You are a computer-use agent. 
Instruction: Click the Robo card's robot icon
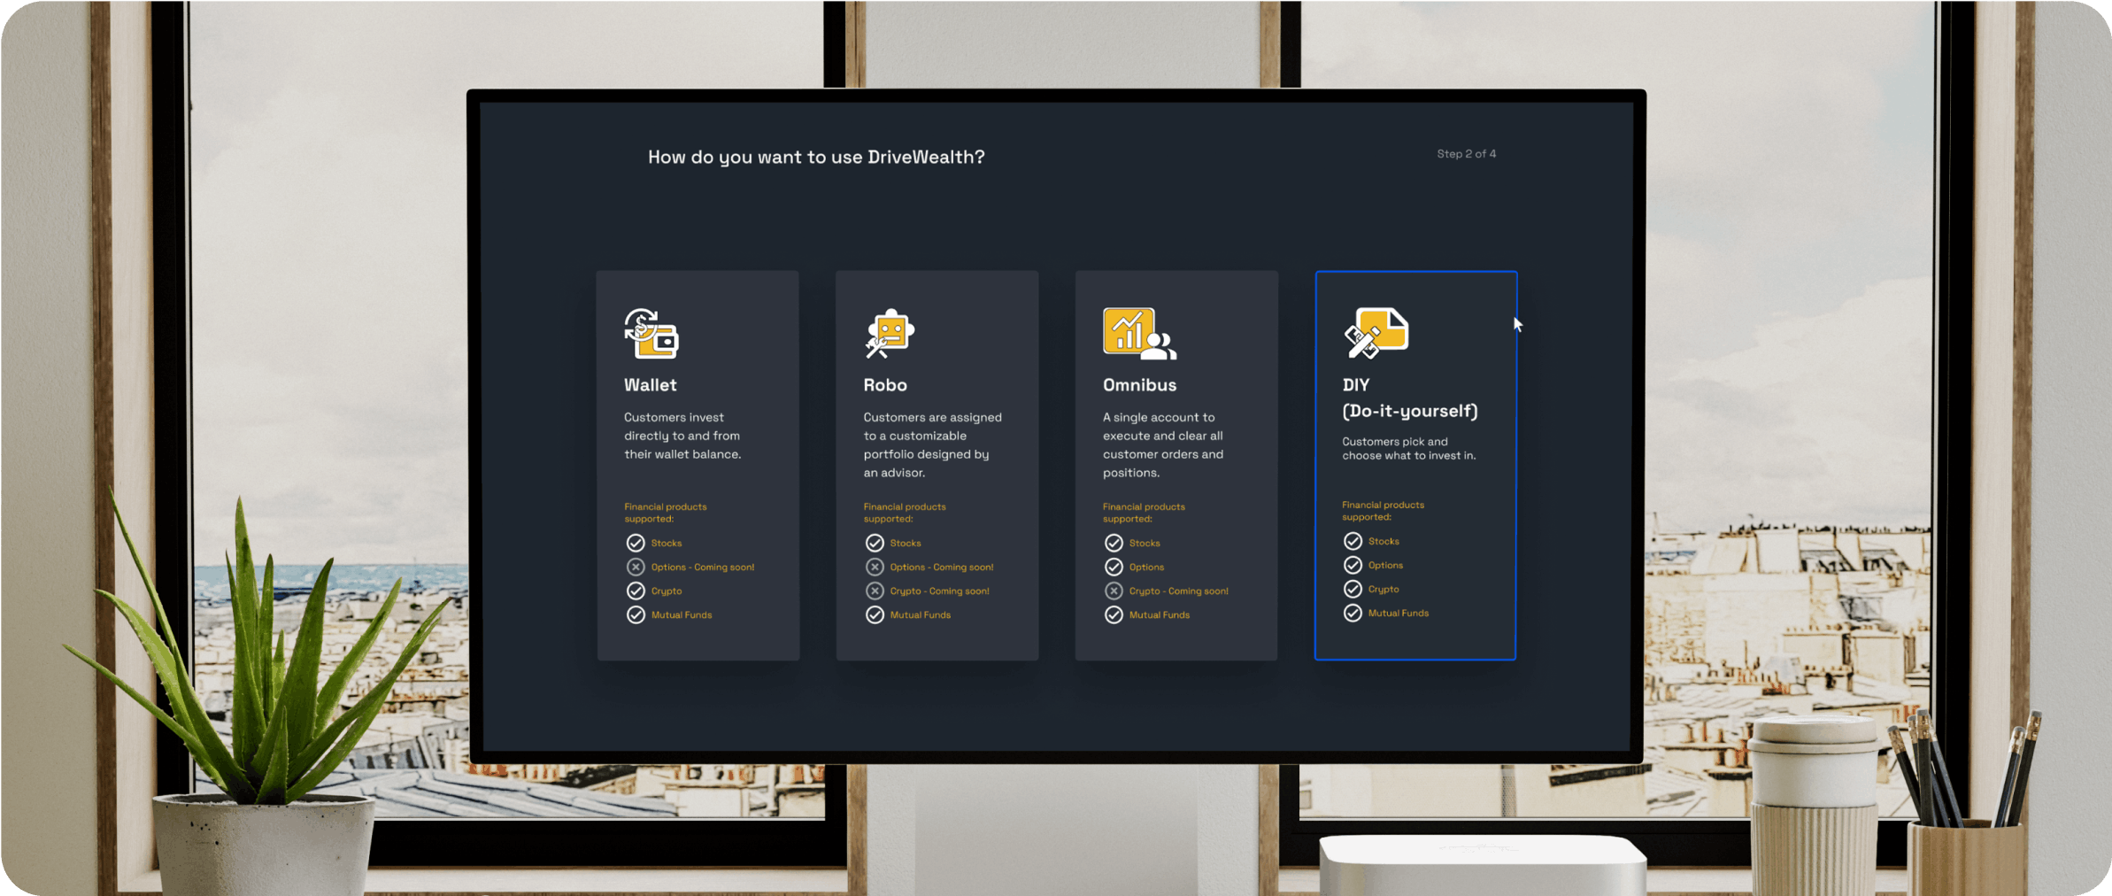click(x=890, y=333)
